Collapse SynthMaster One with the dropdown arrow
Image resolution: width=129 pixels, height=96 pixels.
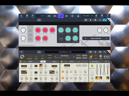tap(21, 52)
